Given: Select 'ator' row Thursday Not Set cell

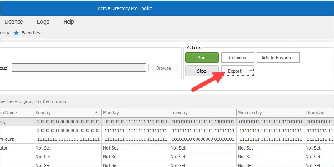Looking at the screenshot, I should (x=319, y=148).
